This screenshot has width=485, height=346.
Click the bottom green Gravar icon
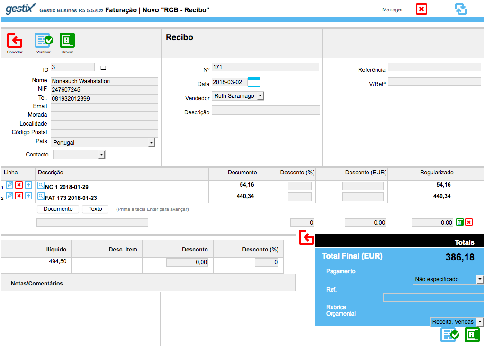(472, 335)
